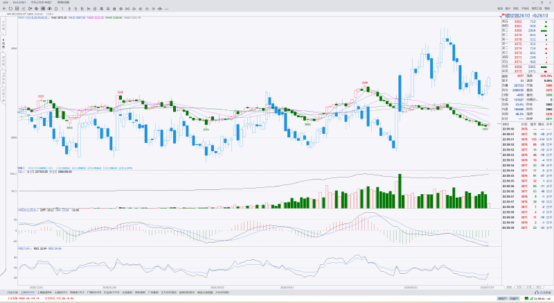
Task: Open the 24小时资讯 tab
Action: click(222, 293)
